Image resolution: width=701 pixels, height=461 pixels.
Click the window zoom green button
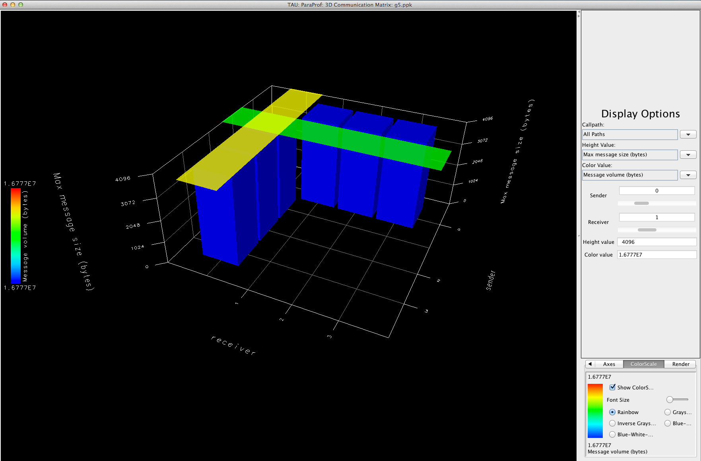tap(21, 5)
